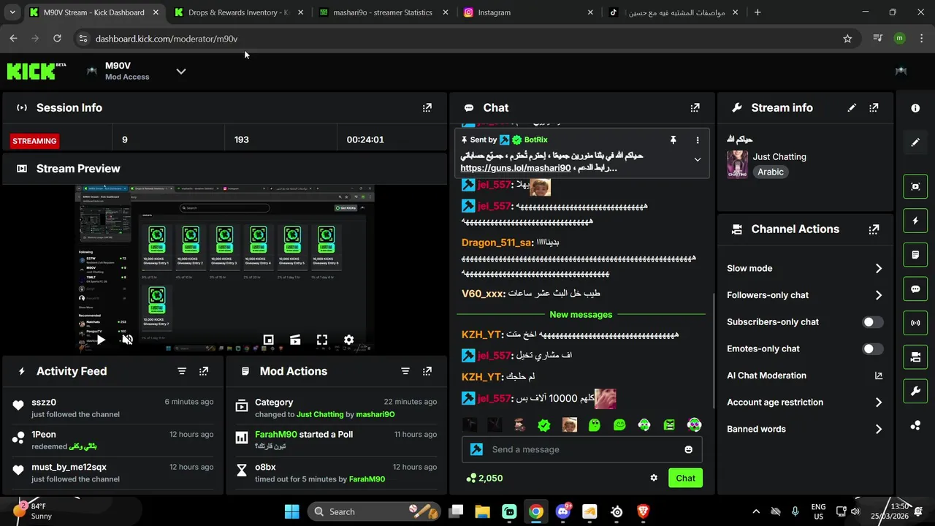This screenshot has width=935, height=526.
Task: Insert the angry green square emote
Action: 669,425
